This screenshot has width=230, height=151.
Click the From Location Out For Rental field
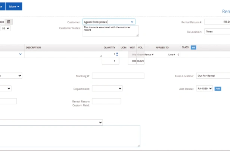213,76
